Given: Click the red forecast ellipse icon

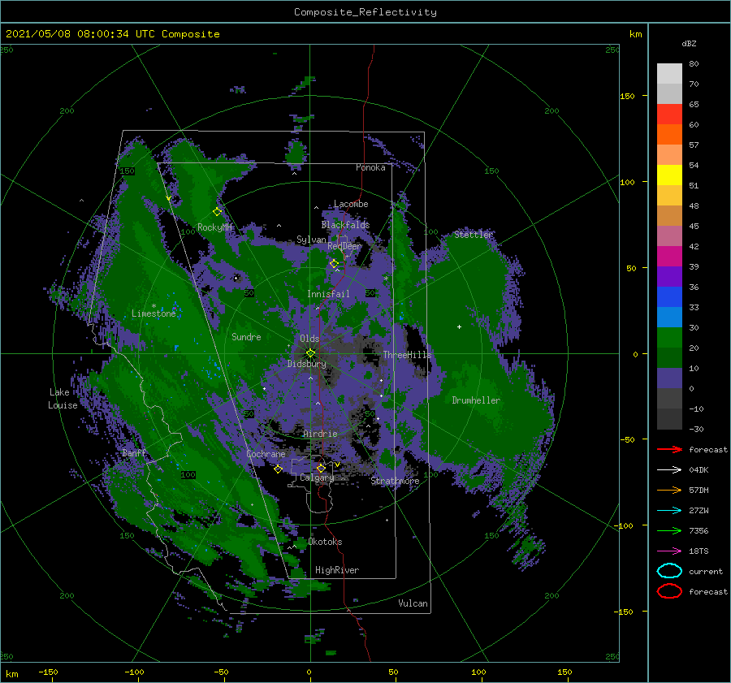Looking at the screenshot, I should [x=669, y=591].
